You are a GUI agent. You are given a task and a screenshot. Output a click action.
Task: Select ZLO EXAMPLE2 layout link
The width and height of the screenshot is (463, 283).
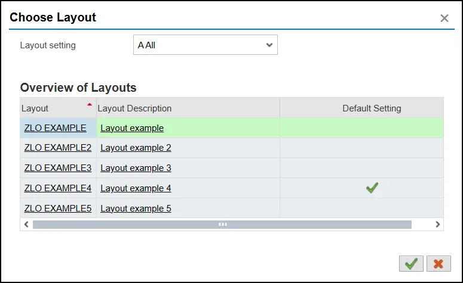pos(58,148)
